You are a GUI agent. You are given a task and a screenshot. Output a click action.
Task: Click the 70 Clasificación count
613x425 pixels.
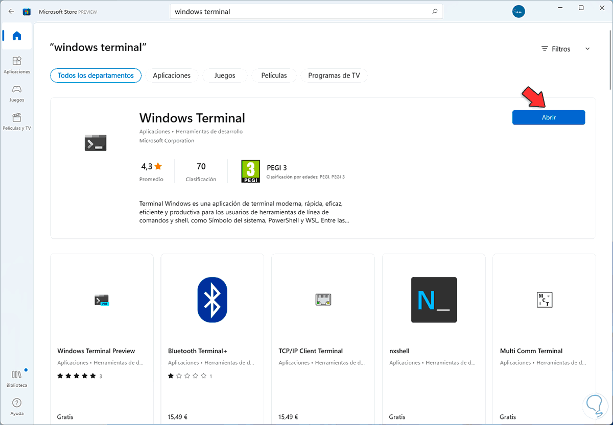point(201,172)
